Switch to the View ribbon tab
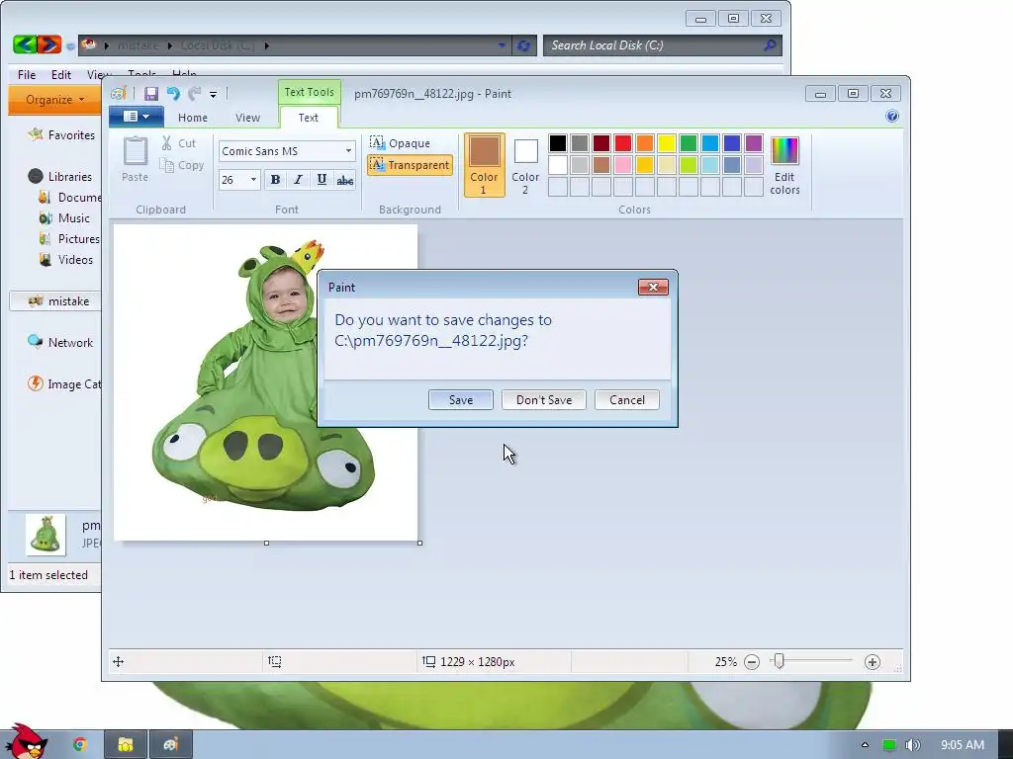Viewport: 1013px width, 759px height. coord(247,118)
